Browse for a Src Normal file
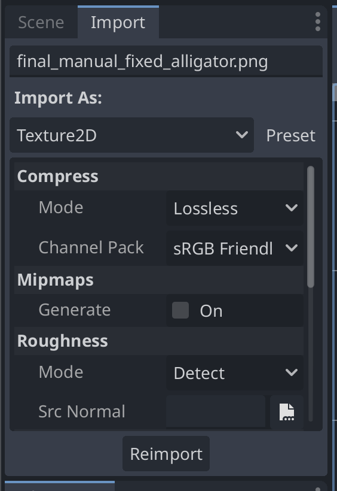 click(287, 411)
